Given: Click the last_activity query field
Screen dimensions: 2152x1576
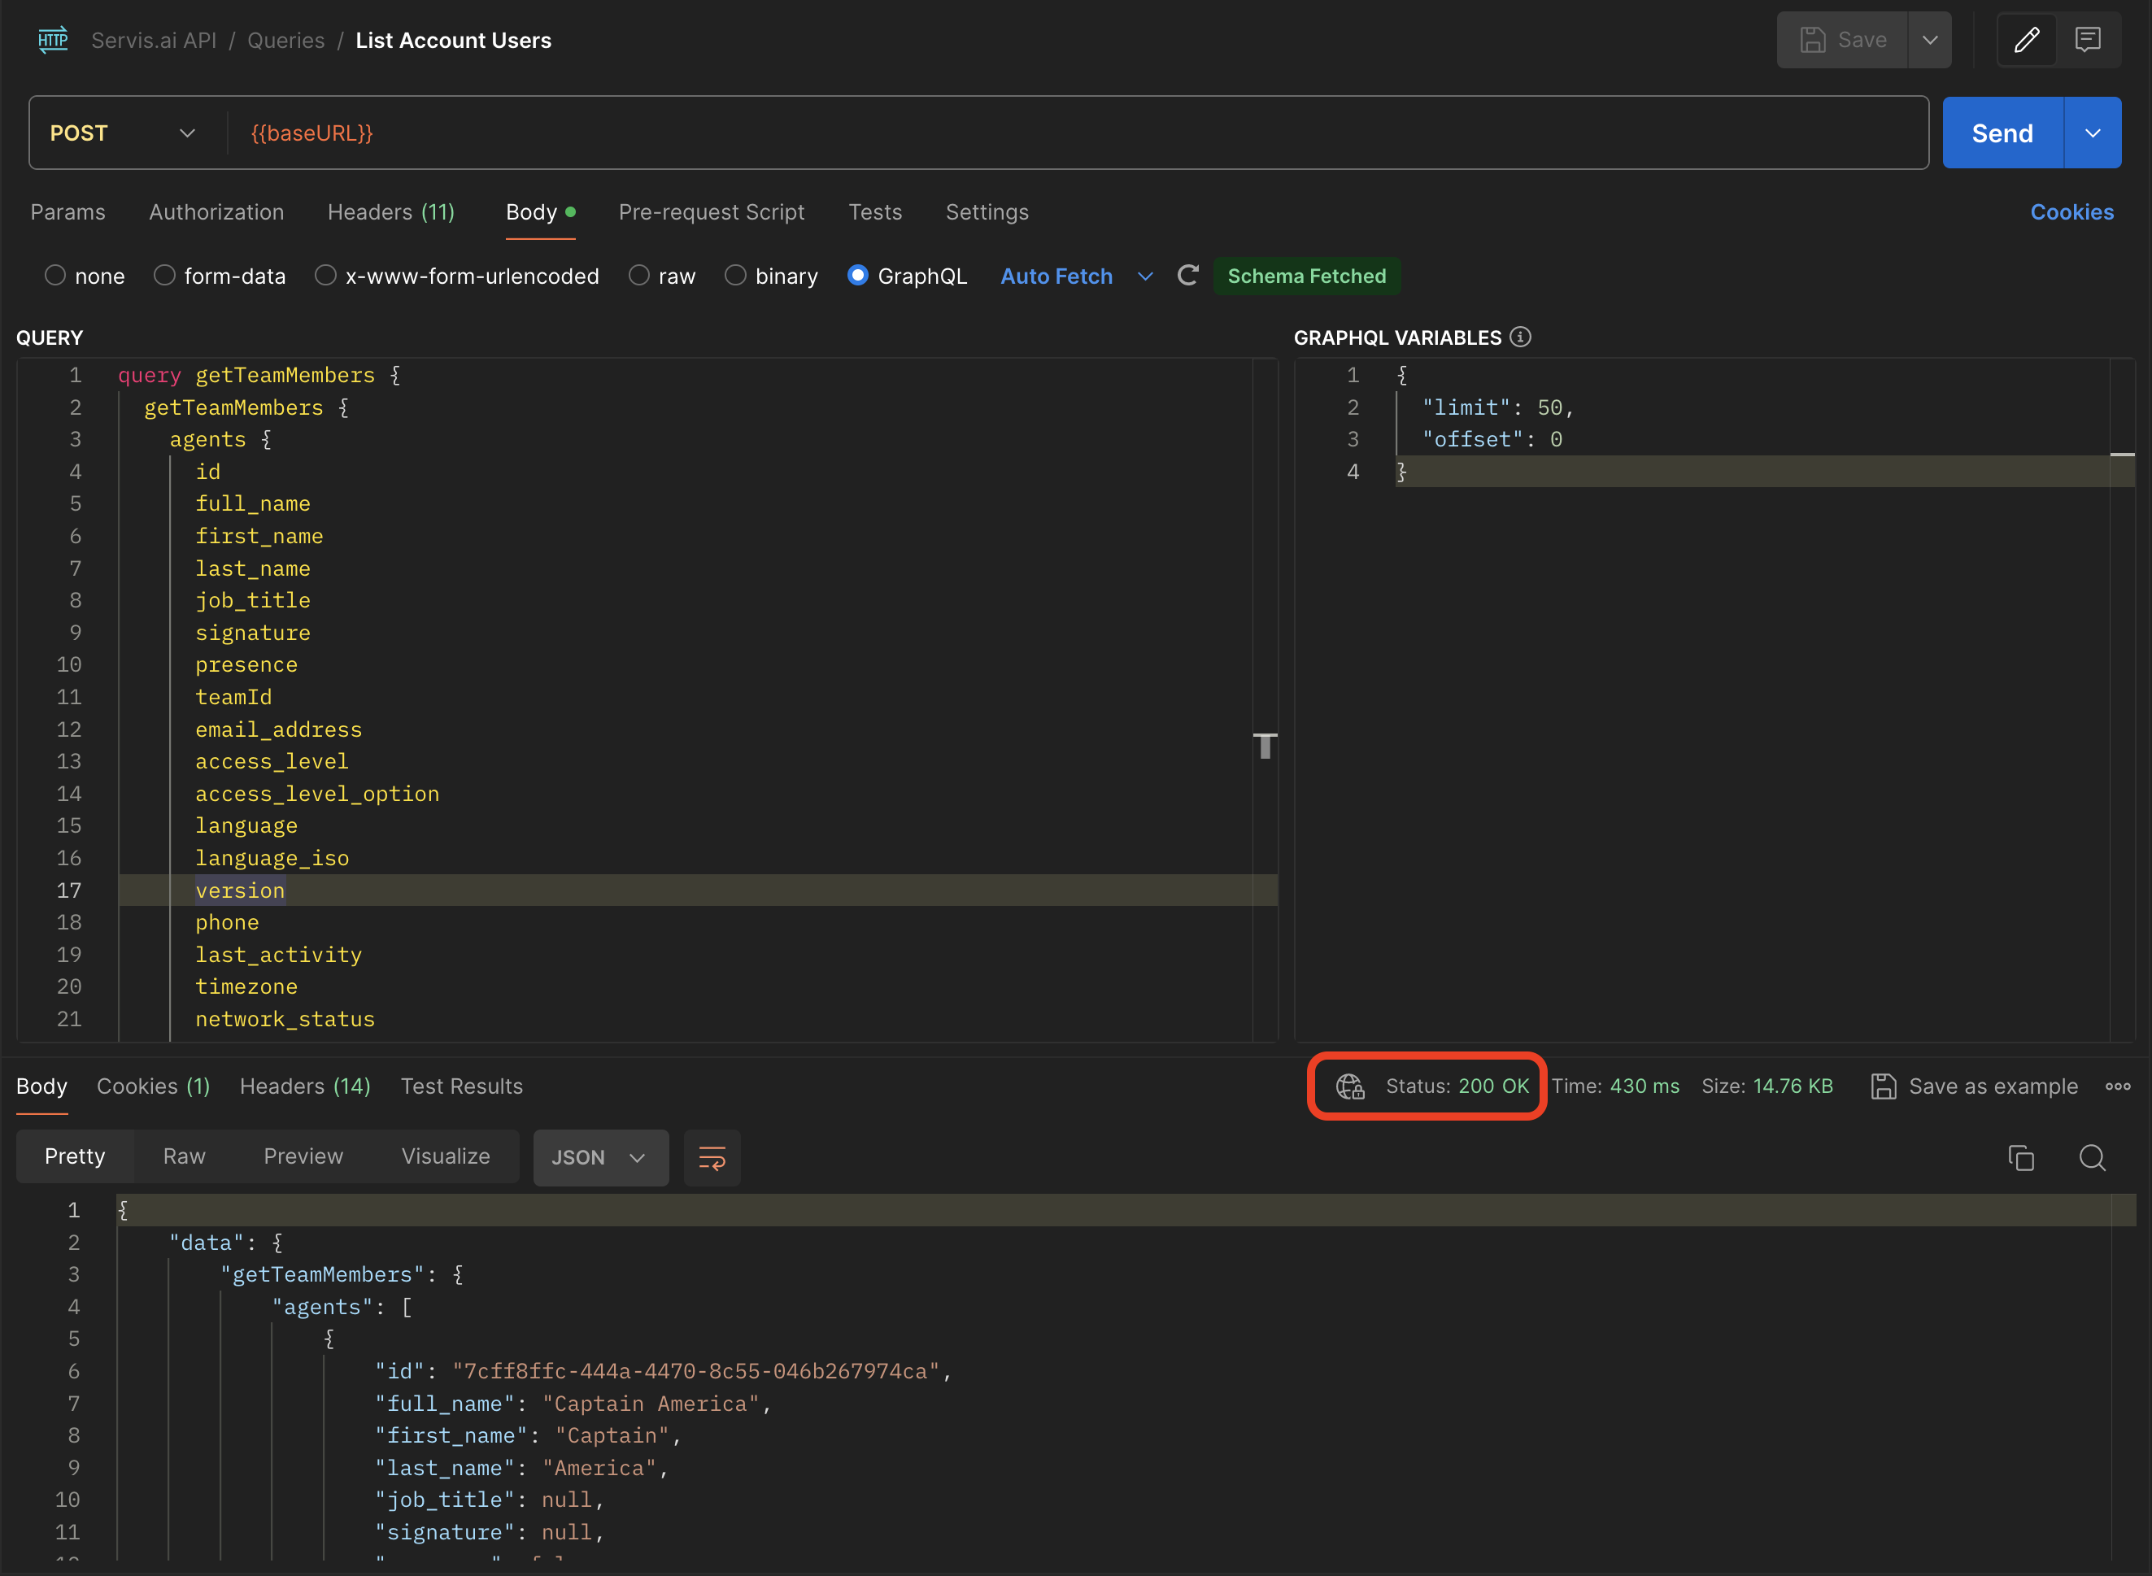Looking at the screenshot, I should click(278, 955).
